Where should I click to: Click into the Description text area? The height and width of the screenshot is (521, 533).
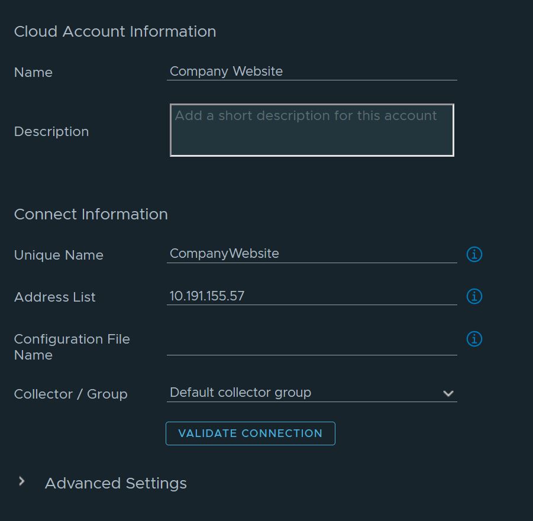[311, 130]
